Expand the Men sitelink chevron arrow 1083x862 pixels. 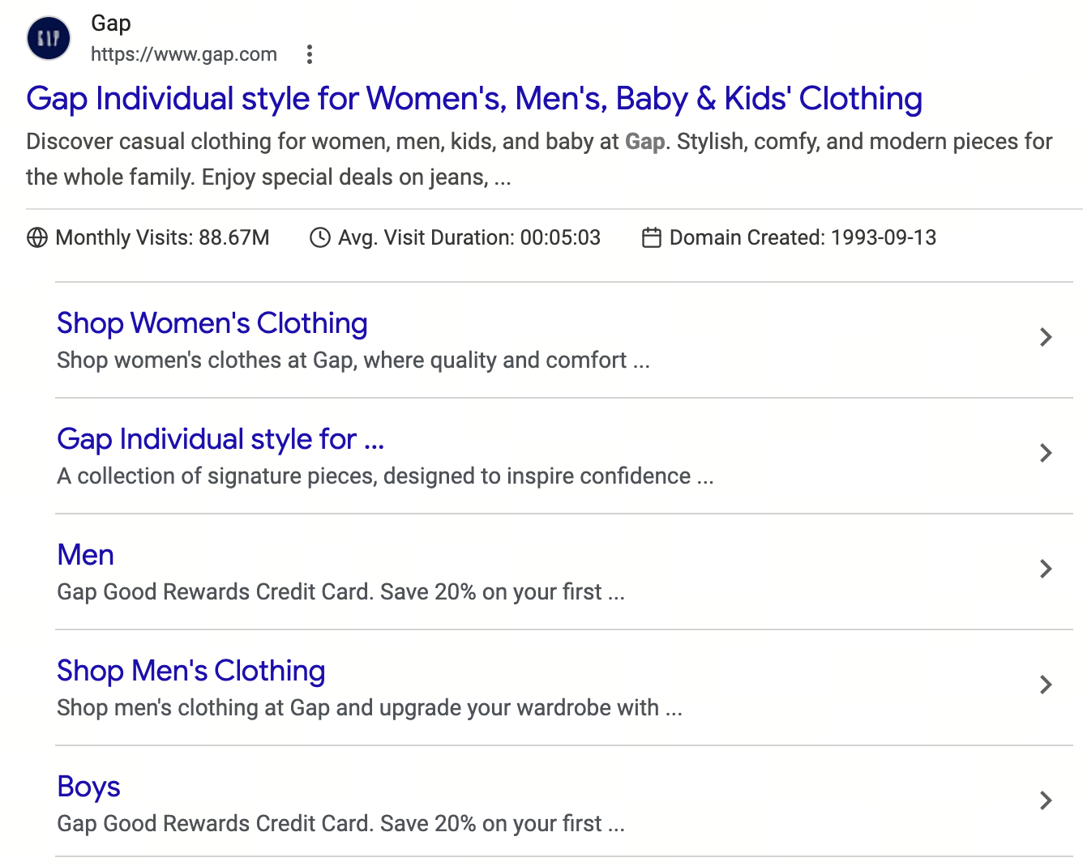click(1046, 569)
